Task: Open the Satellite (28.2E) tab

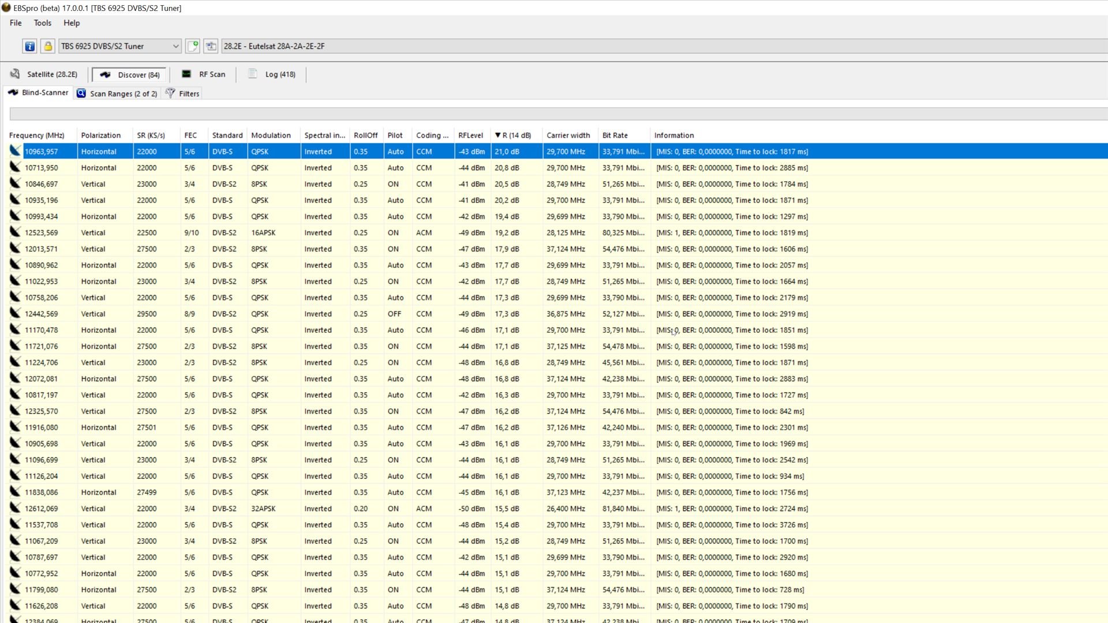Action: [x=44, y=74]
